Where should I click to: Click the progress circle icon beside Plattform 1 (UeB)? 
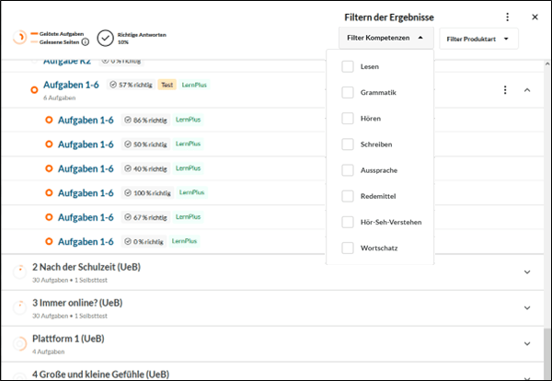[19, 343]
